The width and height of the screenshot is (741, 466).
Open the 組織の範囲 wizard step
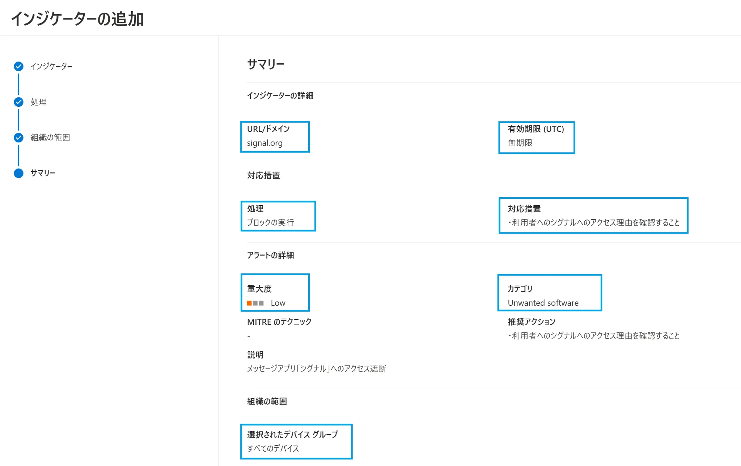(50, 138)
